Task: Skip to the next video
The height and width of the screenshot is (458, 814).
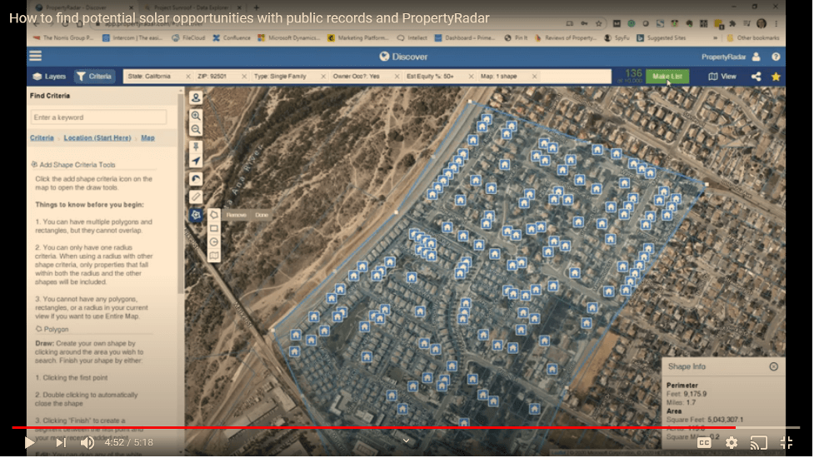Action: pyautogui.click(x=61, y=442)
